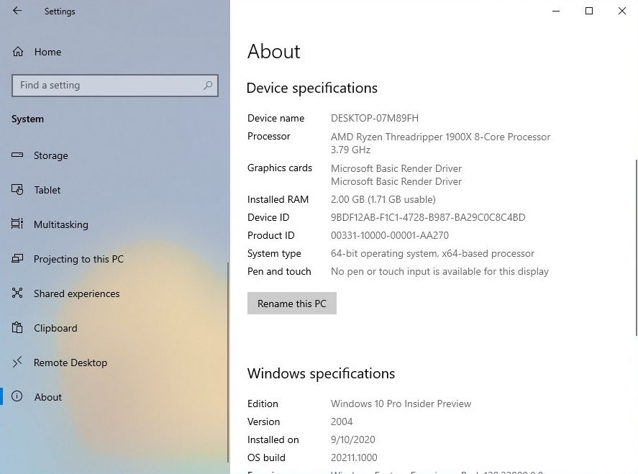Click the 3.79 GHz value

[x=350, y=150]
